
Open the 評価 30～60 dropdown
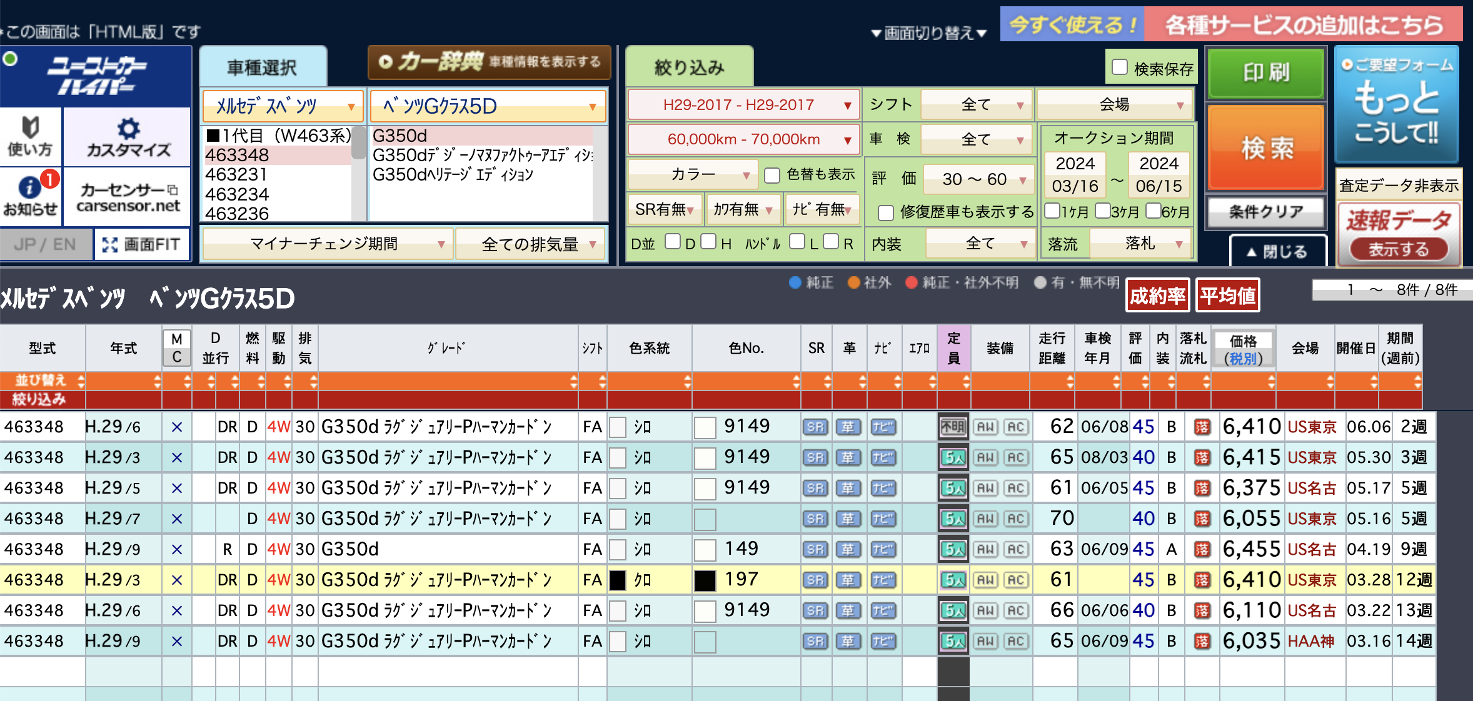pyautogui.click(x=978, y=180)
